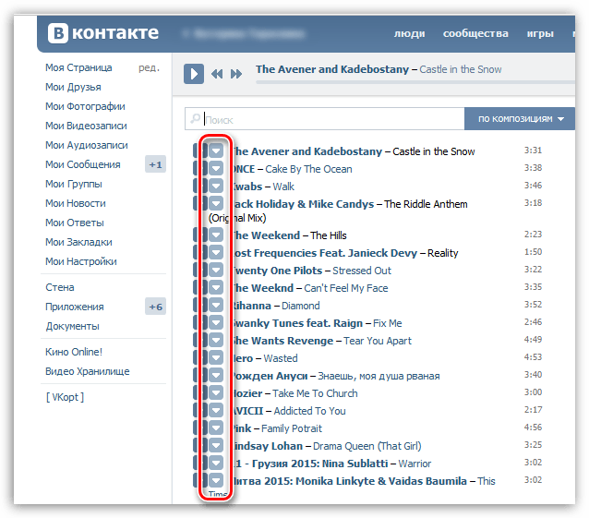Screen dimensions: 589x518
Task: Click the VKontakte logo in the header
Action: click(x=104, y=33)
